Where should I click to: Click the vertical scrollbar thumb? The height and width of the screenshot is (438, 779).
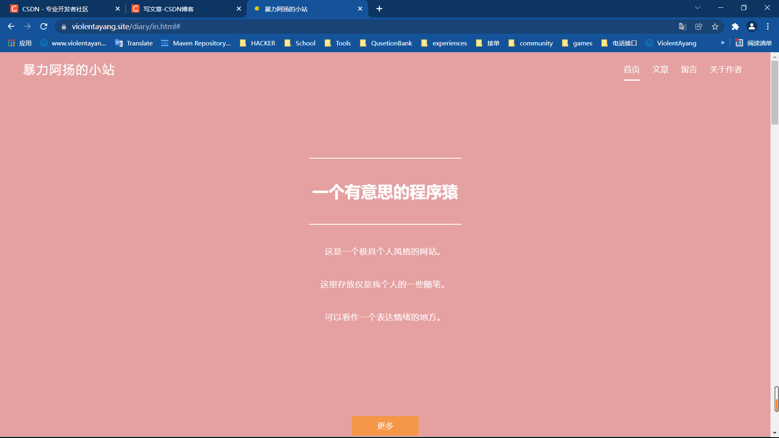pos(775,93)
